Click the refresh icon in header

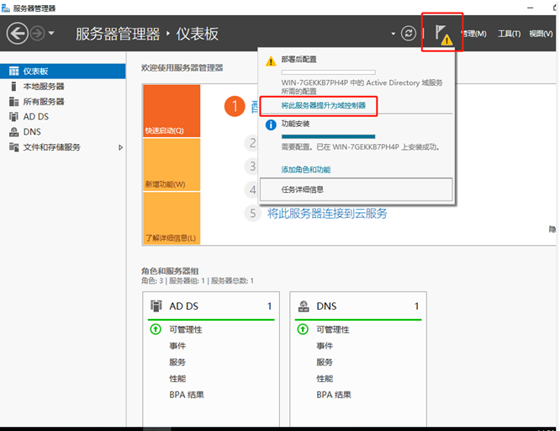coord(408,34)
